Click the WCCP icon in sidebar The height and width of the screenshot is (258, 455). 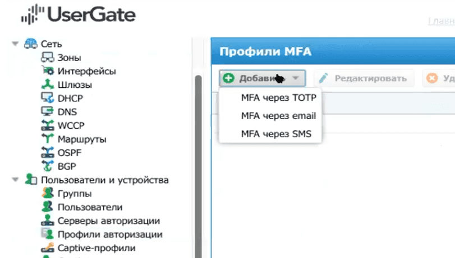point(48,125)
